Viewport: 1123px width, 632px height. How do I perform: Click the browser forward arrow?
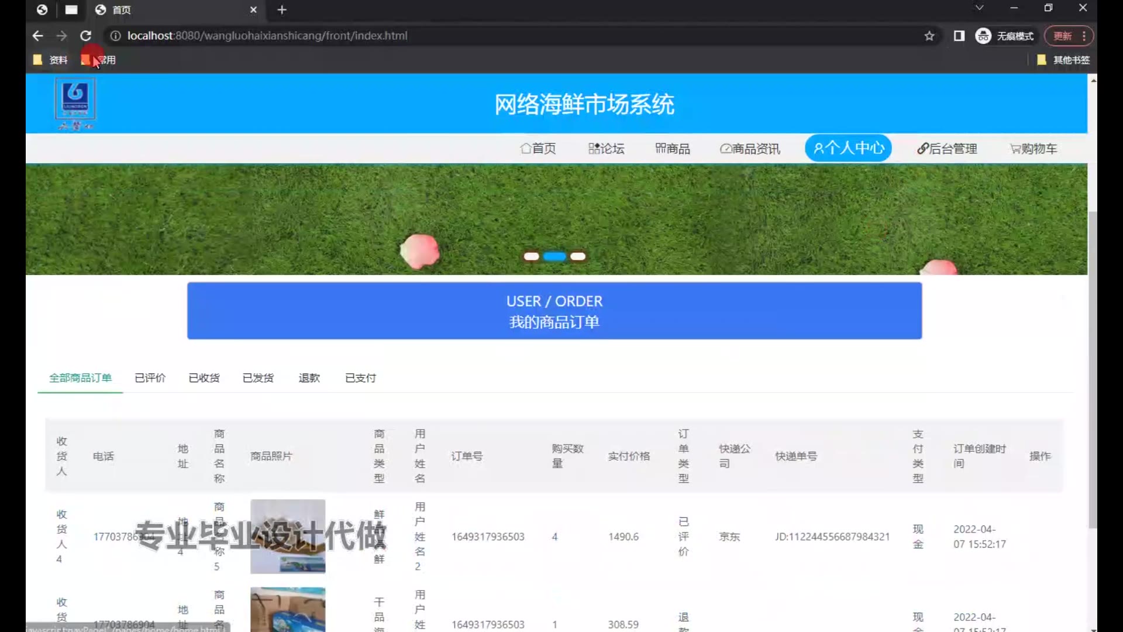(x=61, y=36)
